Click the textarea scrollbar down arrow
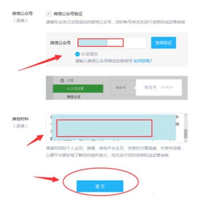Image resolution: width=209 pixels, height=204 pixels. coord(186,141)
